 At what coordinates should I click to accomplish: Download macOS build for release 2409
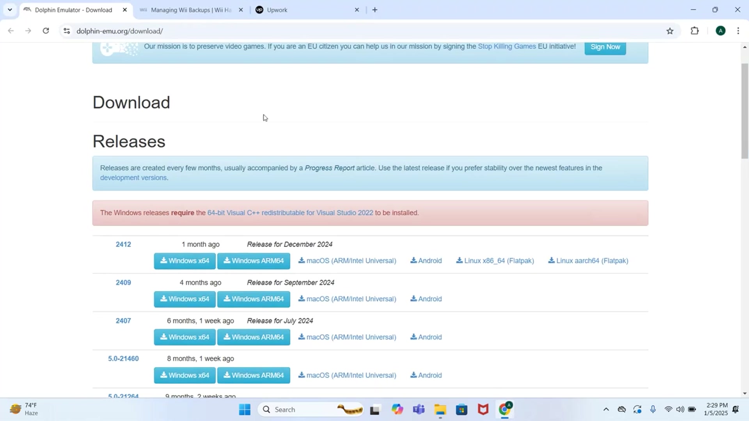click(x=347, y=299)
